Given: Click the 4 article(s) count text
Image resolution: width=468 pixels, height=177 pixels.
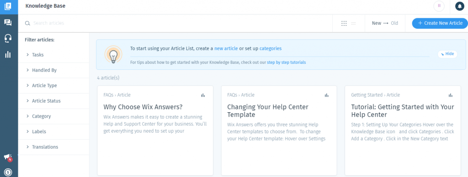Looking at the screenshot, I should [x=108, y=78].
